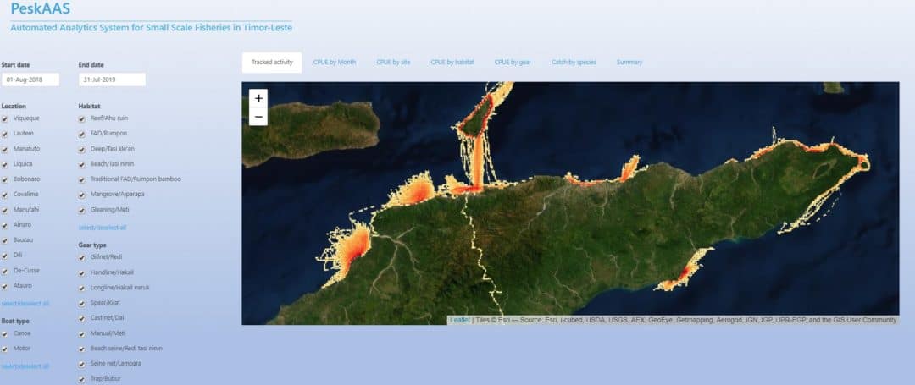Click select/deselect all under Location
This screenshot has height=385, width=915.
point(25,303)
